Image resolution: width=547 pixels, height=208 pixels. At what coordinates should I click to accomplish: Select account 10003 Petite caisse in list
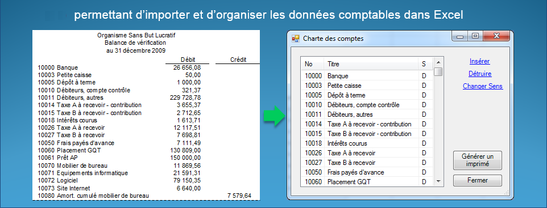pyautogui.click(x=367, y=86)
